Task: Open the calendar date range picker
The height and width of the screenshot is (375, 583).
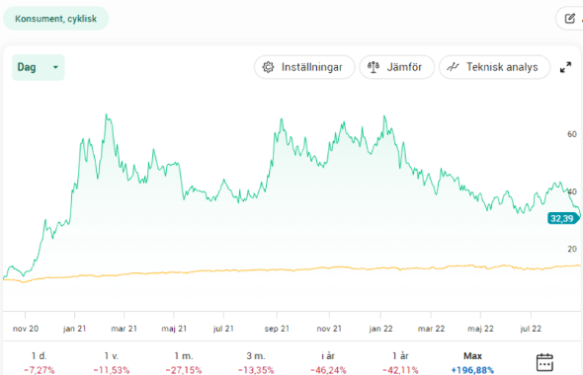Action: (544, 362)
